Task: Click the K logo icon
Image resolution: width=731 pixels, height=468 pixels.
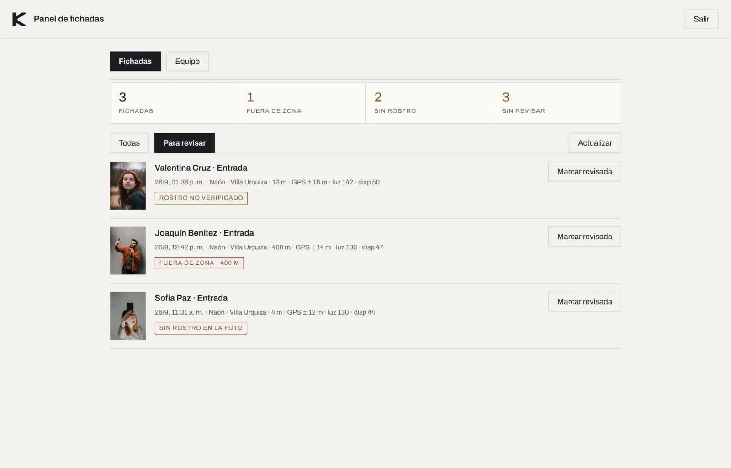Action: pos(19,19)
